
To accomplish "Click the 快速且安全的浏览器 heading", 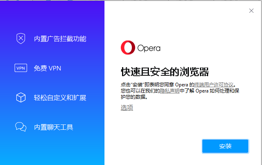I will 165,72.
